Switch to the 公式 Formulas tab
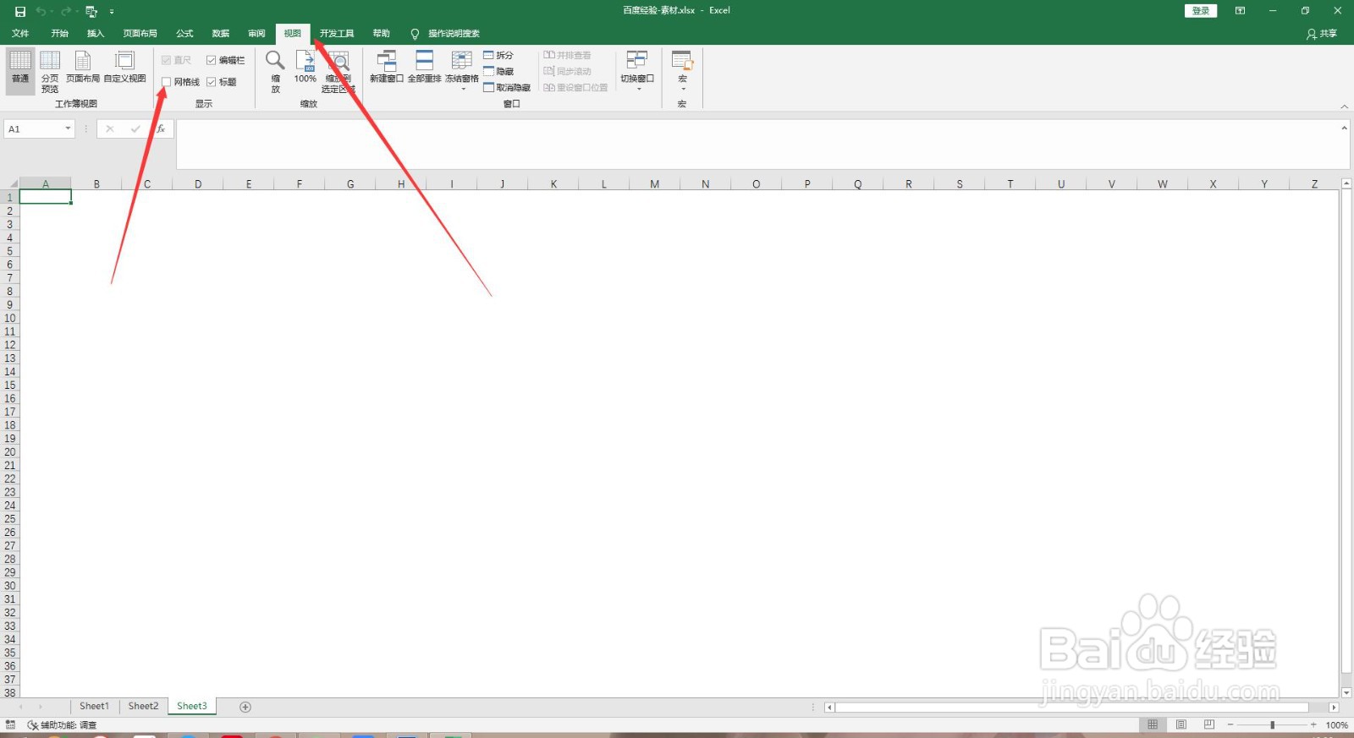 184,34
